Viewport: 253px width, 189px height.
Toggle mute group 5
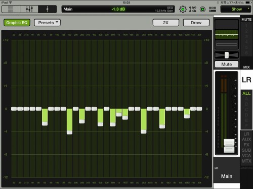pos(246,47)
